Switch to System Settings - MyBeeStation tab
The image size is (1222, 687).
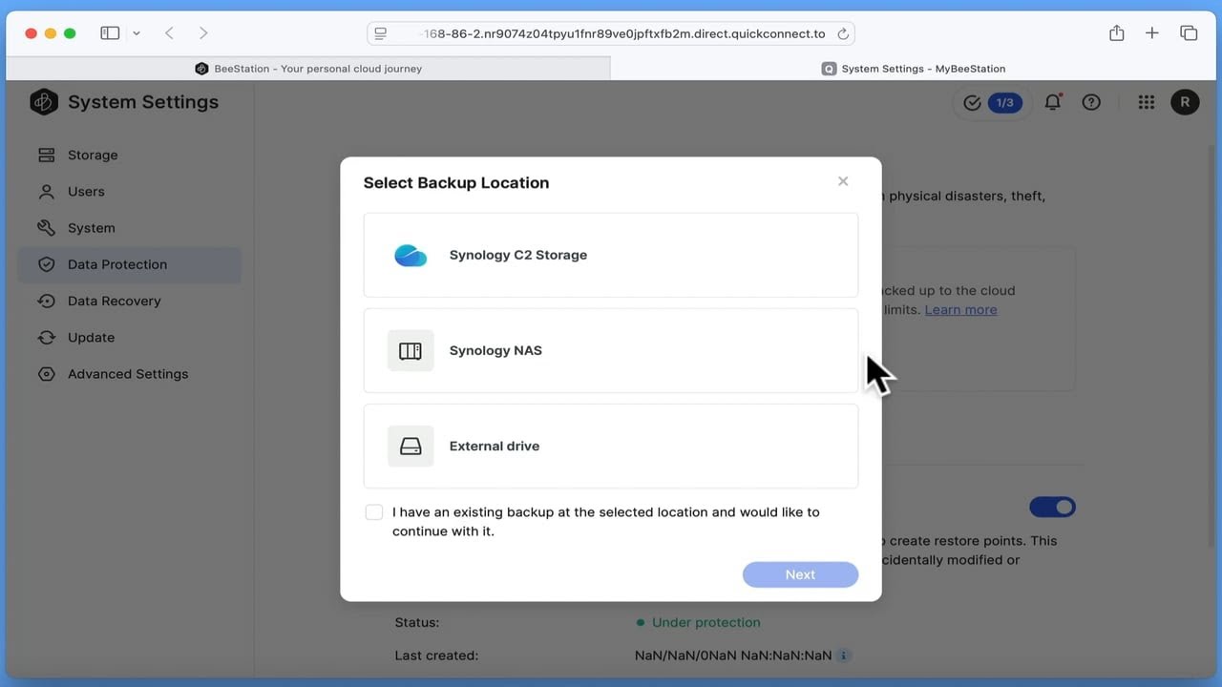click(x=914, y=69)
